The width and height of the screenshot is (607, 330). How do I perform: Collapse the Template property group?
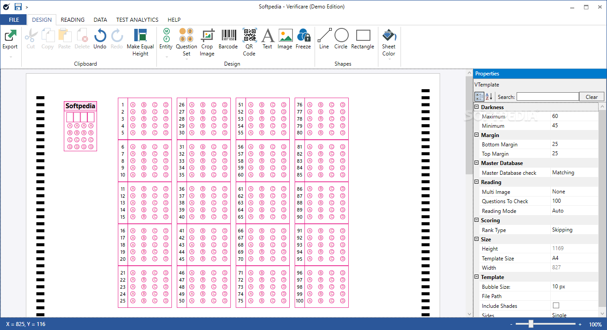(477, 277)
